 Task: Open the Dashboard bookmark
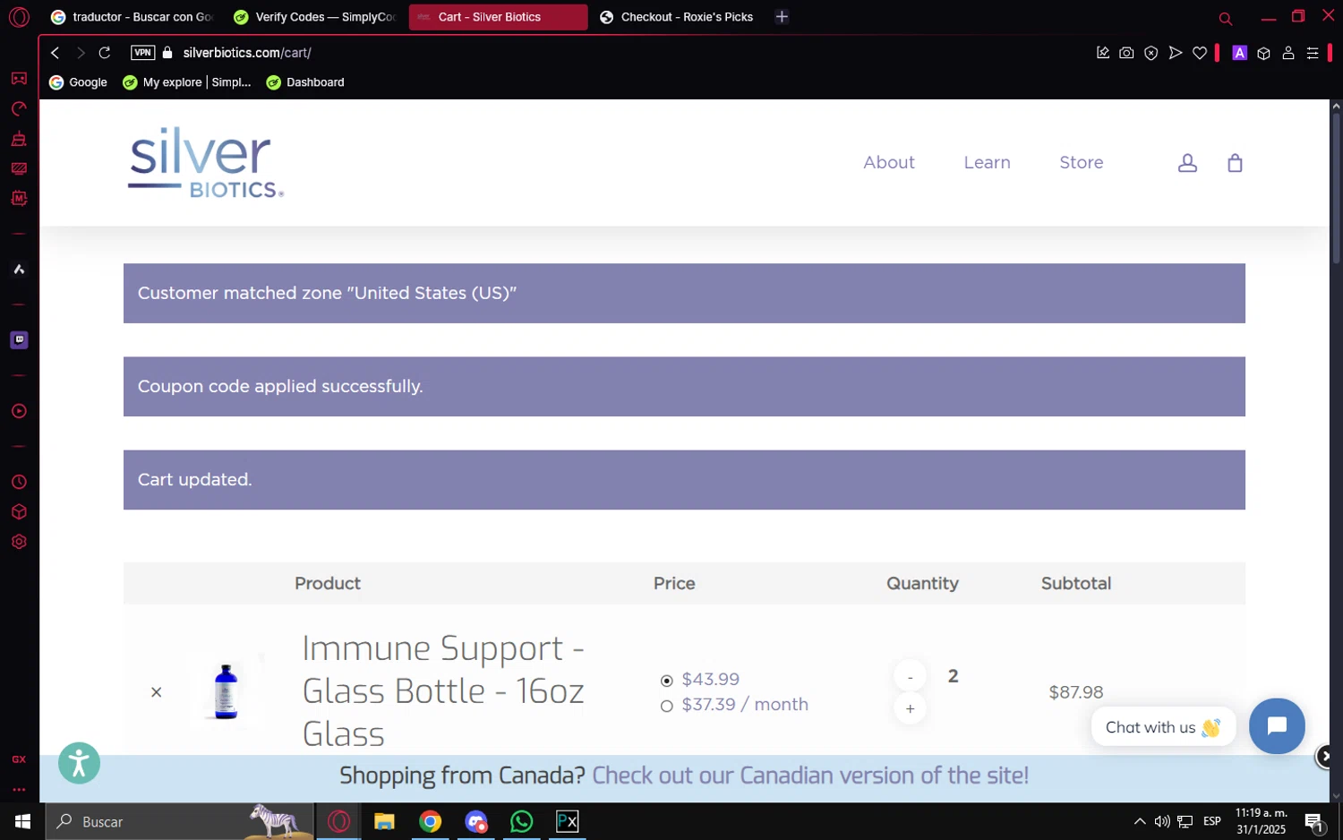pos(305,82)
